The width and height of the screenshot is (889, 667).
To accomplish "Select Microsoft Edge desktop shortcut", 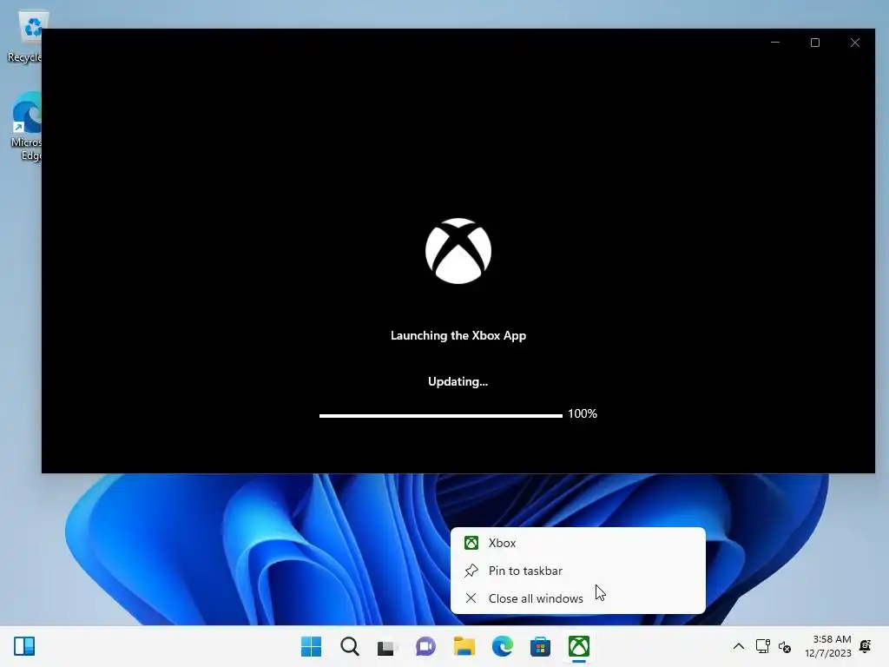I will (x=26, y=127).
